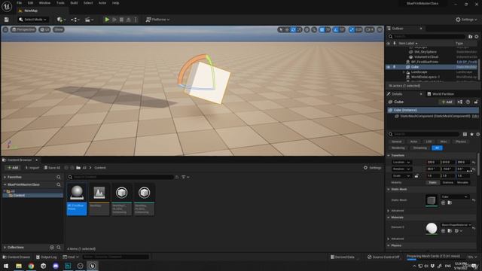Save the current level with the disk icon
482x271 pixels.
[7, 20]
